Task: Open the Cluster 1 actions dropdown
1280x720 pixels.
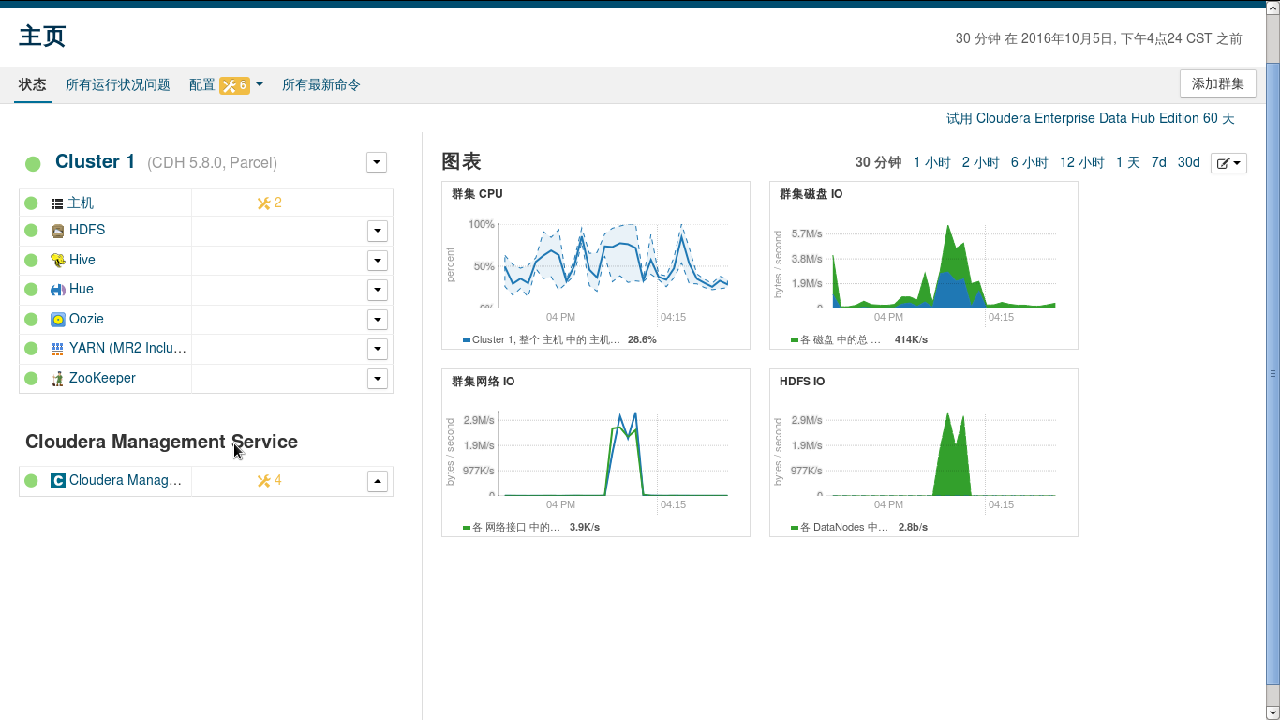Action: (377, 162)
